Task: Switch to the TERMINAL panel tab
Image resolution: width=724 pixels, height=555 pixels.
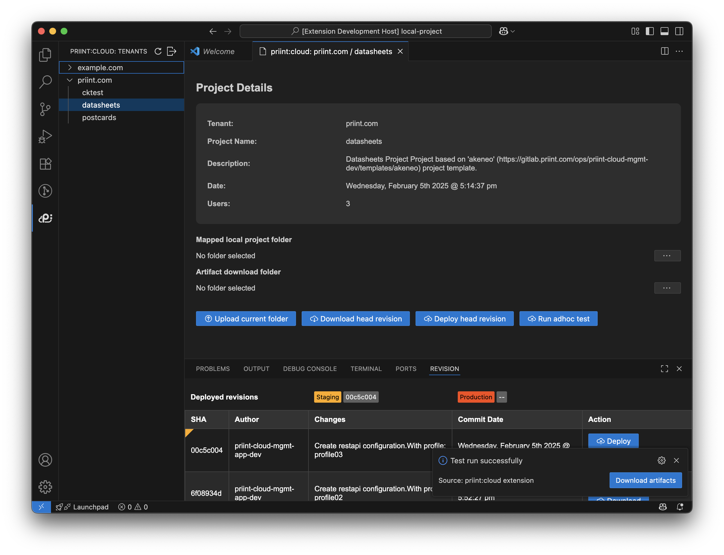Action: coord(366,369)
